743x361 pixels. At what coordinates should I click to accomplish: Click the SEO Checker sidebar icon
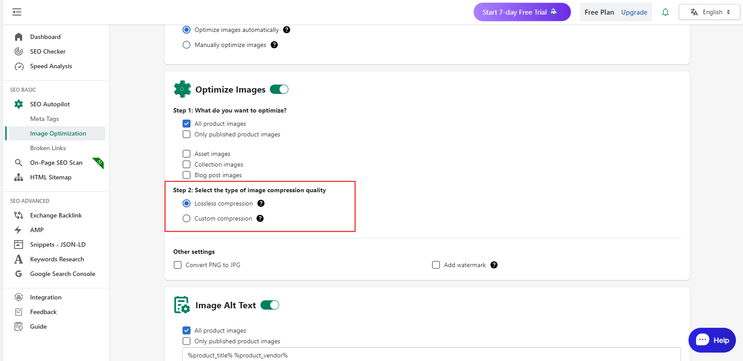tap(19, 51)
